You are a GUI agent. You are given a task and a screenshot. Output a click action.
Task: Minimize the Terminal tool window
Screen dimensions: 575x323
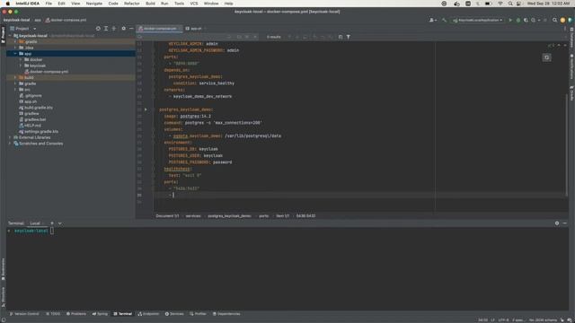pos(565,223)
